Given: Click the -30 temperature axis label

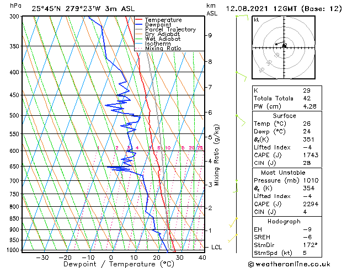Looking at the screenshot, I should click(x=42, y=258).
